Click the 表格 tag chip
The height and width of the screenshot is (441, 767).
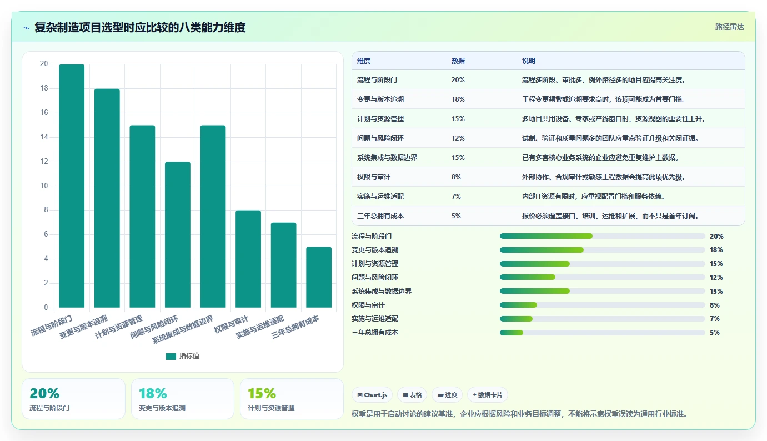[412, 395]
